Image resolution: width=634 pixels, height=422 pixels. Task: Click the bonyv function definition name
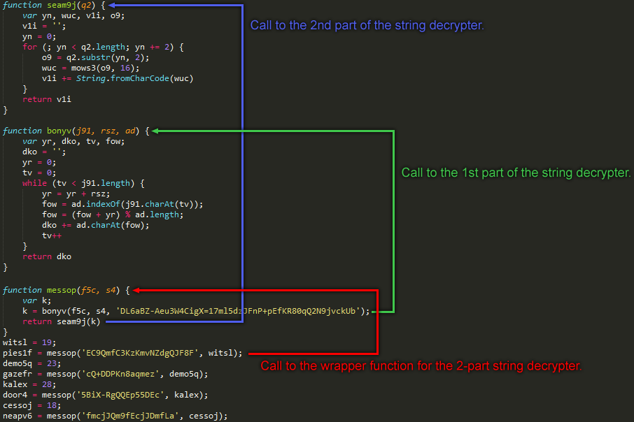tap(59, 131)
